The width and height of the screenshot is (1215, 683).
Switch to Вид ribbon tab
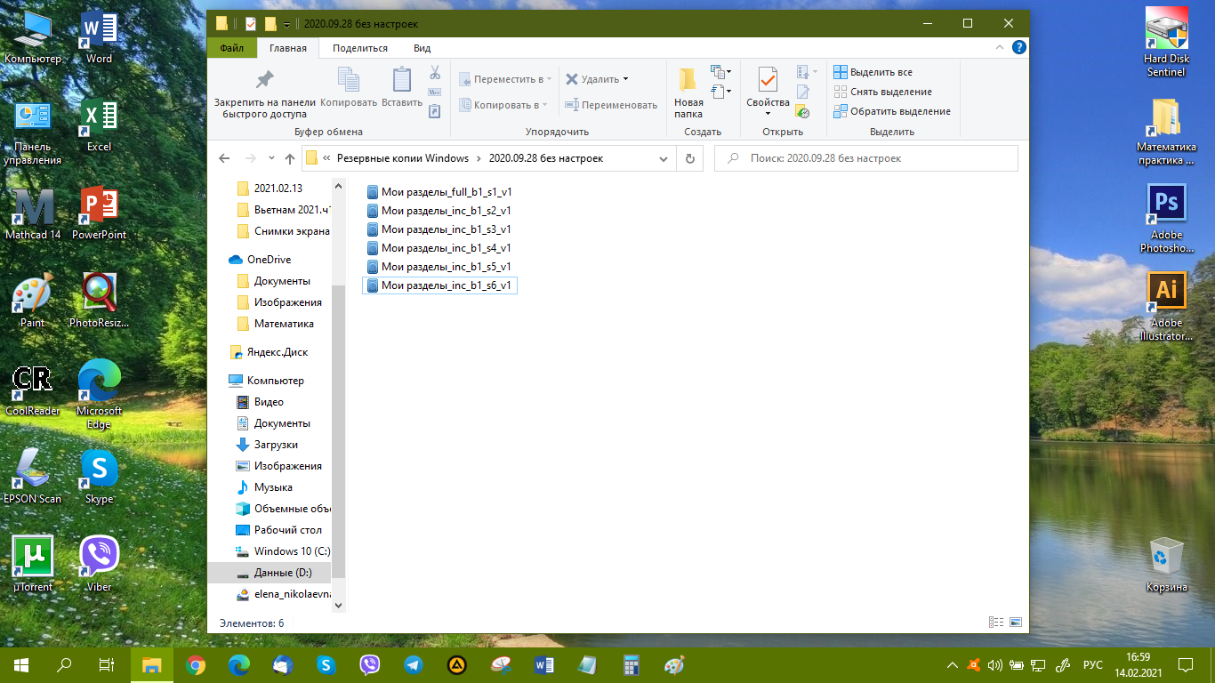[x=422, y=48]
